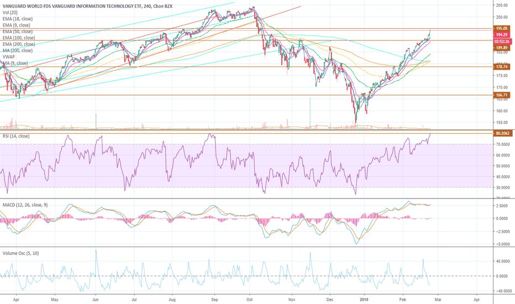515x304 pixels.
Task: Click the MACD pane 0.0000 axis label
Action: [x=503, y=218]
